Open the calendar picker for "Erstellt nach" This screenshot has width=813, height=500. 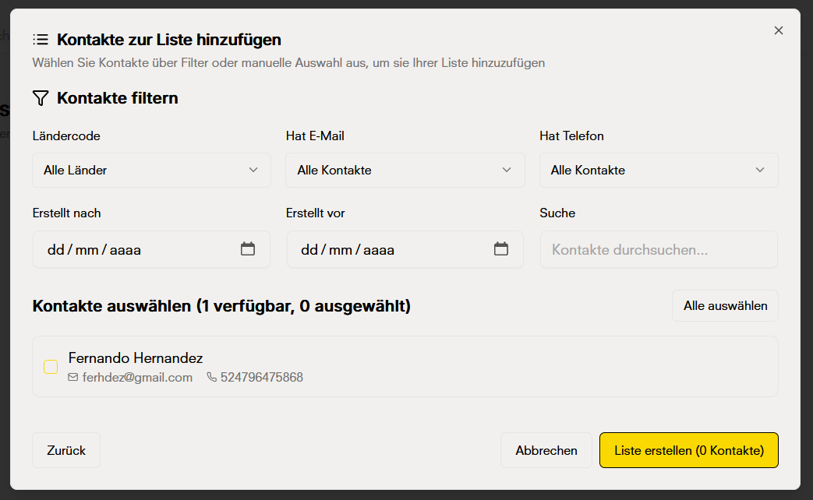point(248,248)
